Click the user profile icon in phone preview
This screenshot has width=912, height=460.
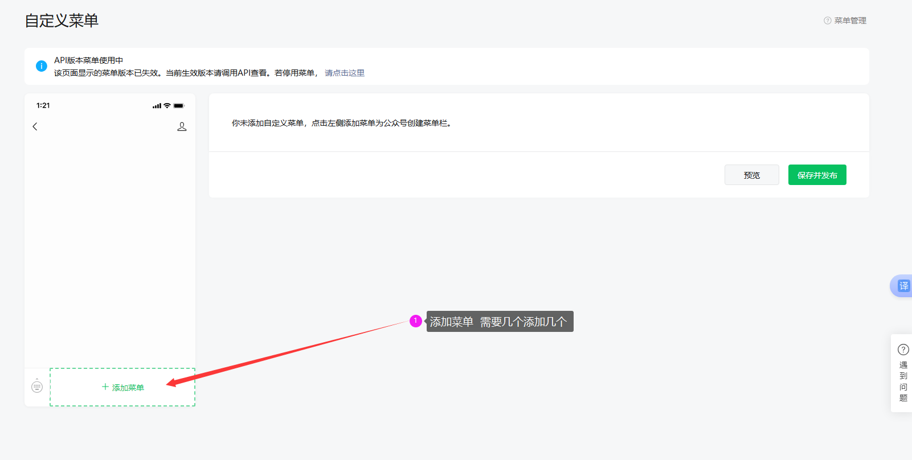pos(182,126)
